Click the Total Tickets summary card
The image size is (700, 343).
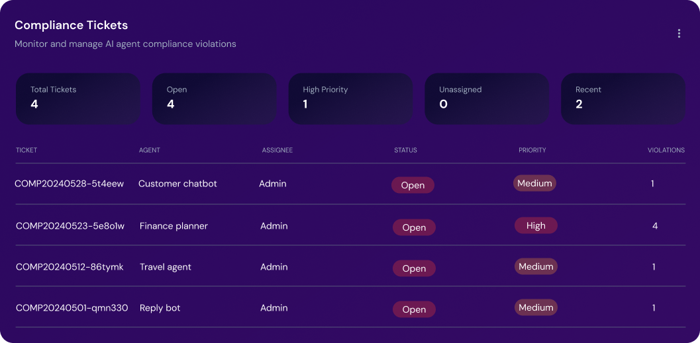pyautogui.click(x=77, y=98)
